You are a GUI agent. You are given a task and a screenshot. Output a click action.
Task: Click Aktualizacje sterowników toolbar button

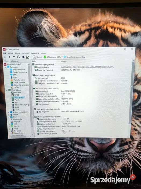tap(74, 57)
